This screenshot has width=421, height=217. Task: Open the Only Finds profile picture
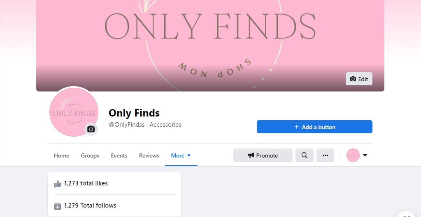[x=74, y=112]
